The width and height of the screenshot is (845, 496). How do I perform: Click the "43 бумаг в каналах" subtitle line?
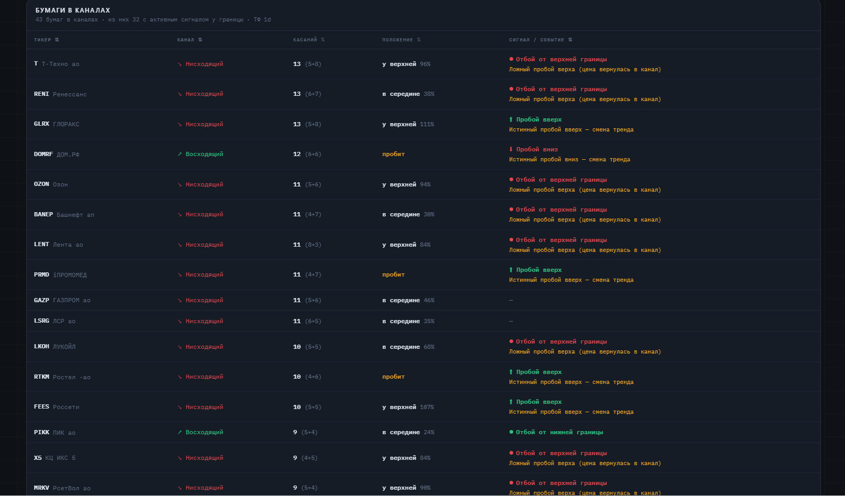[153, 20]
